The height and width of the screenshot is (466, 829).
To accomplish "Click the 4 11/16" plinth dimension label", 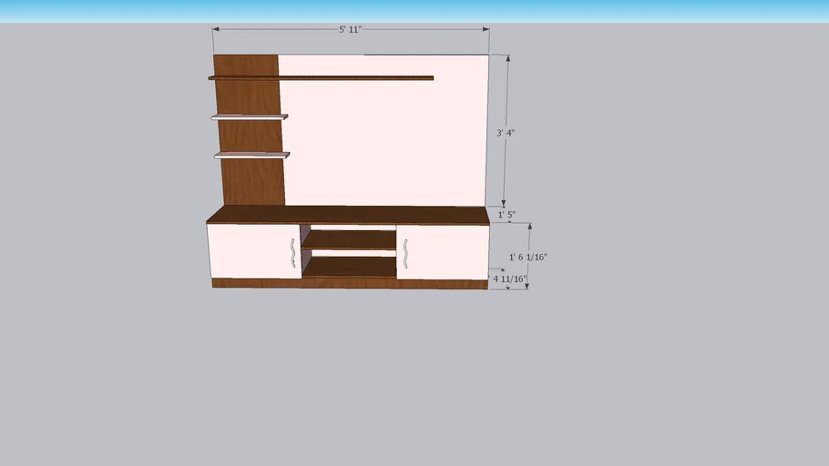I will [510, 279].
